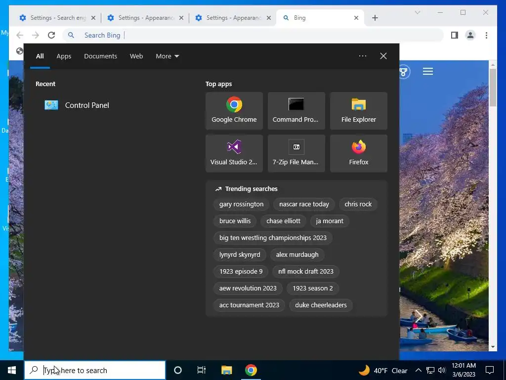The width and height of the screenshot is (506, 380).
Task: Close the Bing tab in Chrome
Action: 356,18
